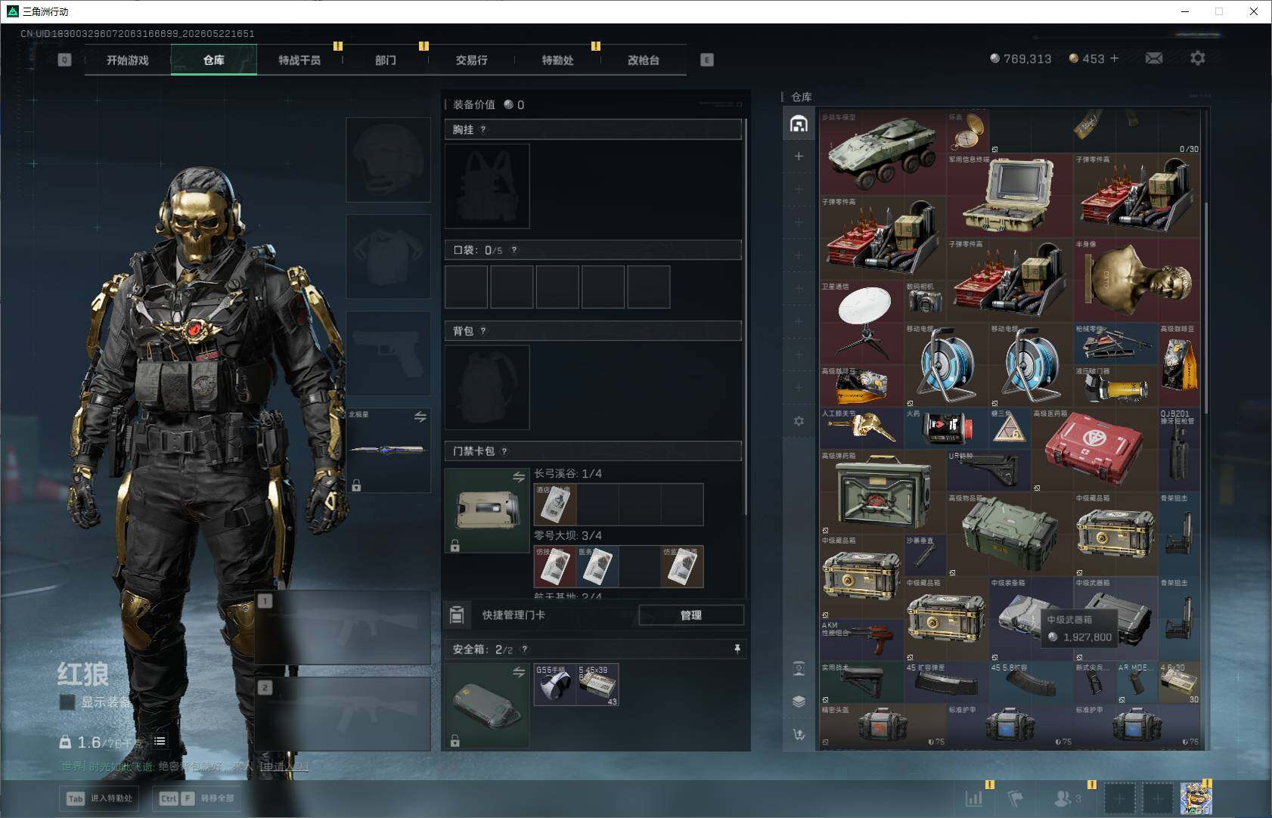The image size is (1272, 818).
Task: Select the 仓库 tab
Action: (214, 60)
